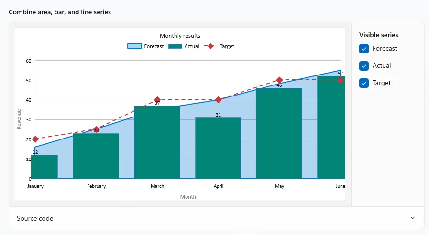
Task: Toggle Target in the chart legend
Action: point(219,46)
